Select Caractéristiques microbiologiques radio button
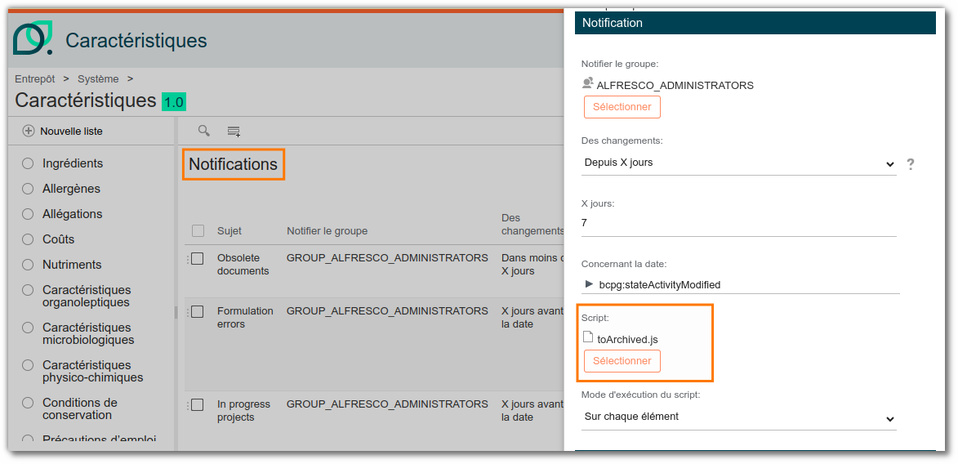 tap(28, 328)
